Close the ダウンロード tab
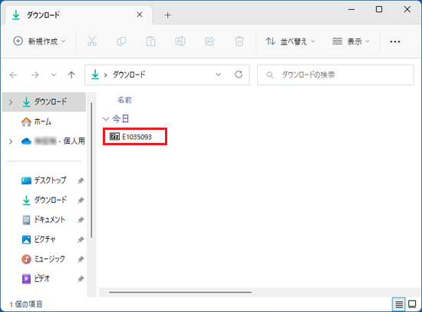 pos(140,15)
